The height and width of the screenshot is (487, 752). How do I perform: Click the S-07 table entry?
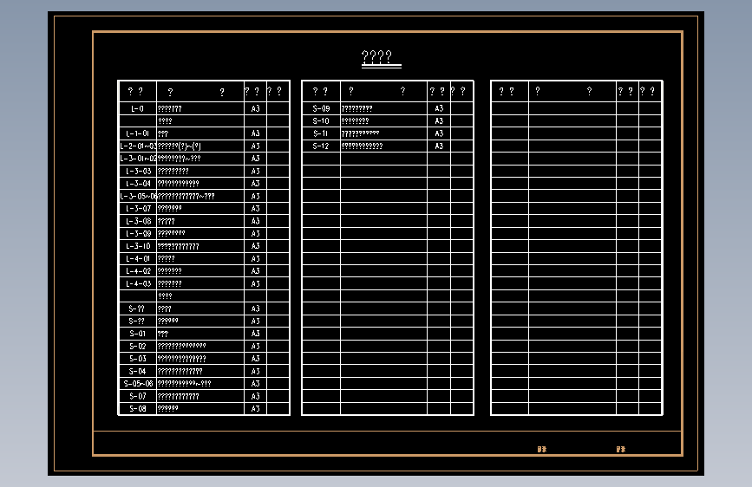(137, 396)
